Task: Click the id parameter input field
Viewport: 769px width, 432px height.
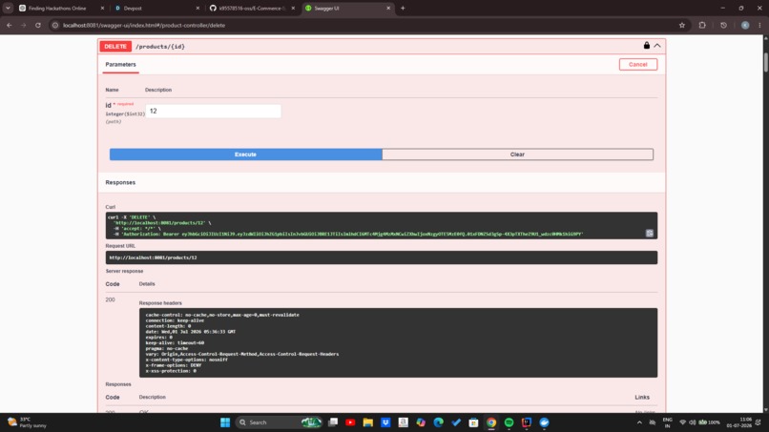Action: [214, 111]
